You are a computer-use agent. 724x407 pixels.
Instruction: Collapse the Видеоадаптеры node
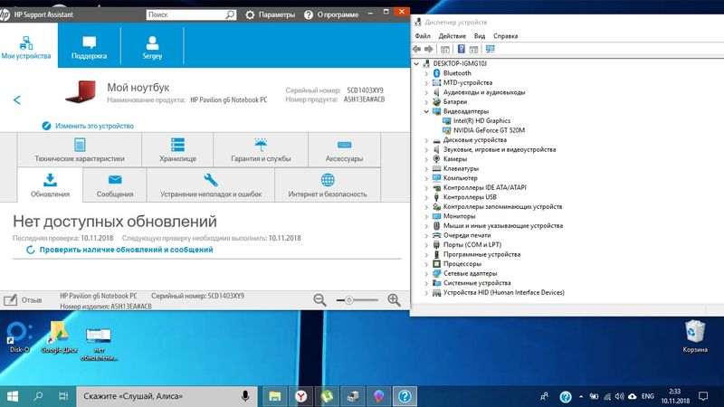click(426, 111)
